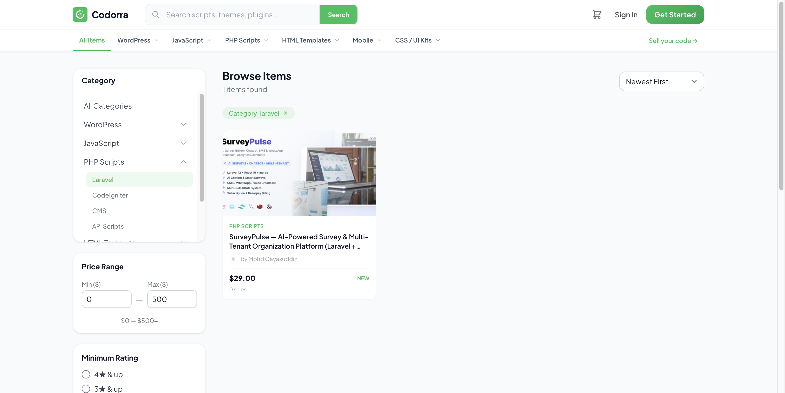Open the Mobile navigation menu
The height and width of the screenshot is (393, 785).
[x=367, y=40]
